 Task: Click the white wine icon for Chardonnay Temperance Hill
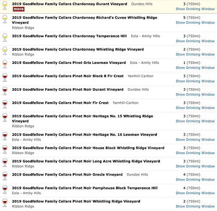[x=5, y=38]
